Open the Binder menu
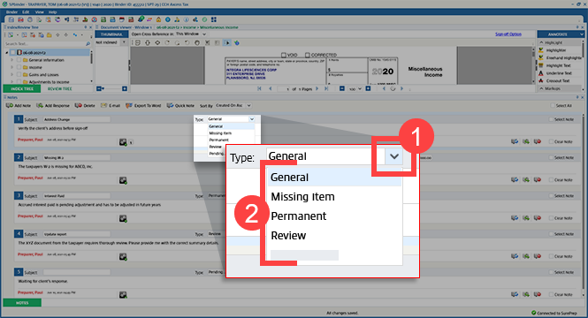588x318 pixels. (x=11, y=12)
